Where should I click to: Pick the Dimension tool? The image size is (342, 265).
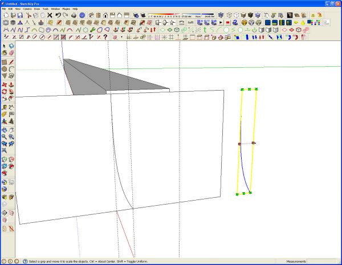pyautogui.click(x=11, y=108)
